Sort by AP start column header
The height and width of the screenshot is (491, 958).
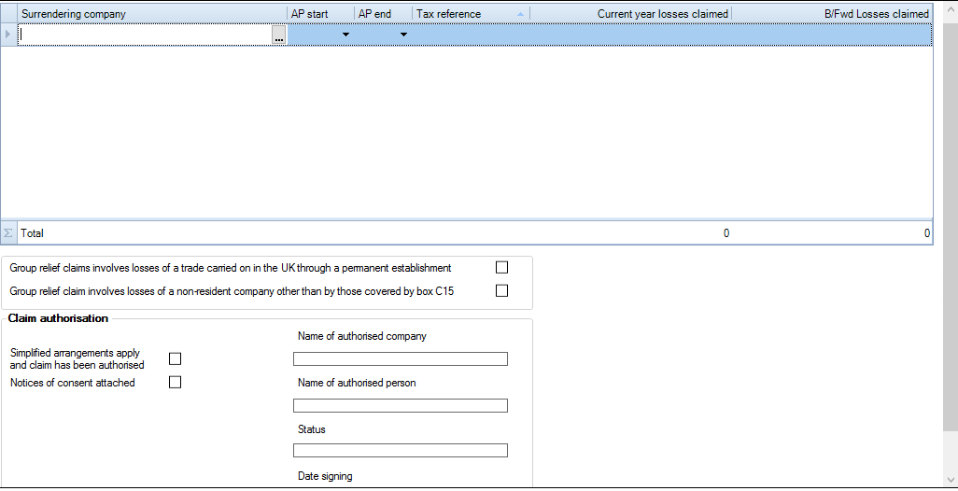click(321, 13)
